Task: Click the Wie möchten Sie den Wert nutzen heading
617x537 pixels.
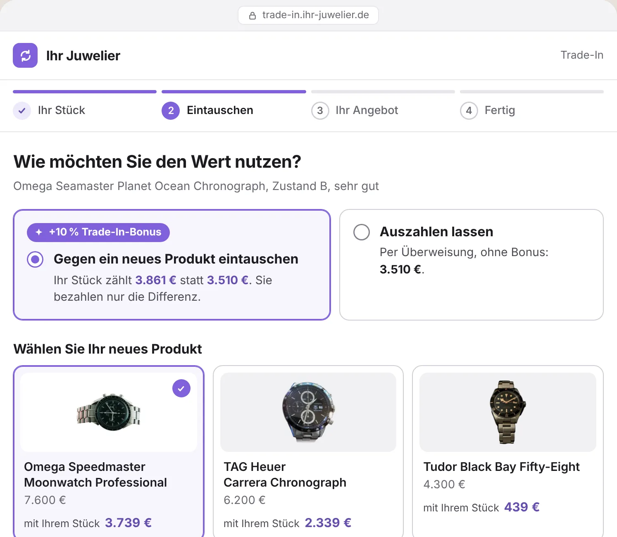Action: point(157,162)
